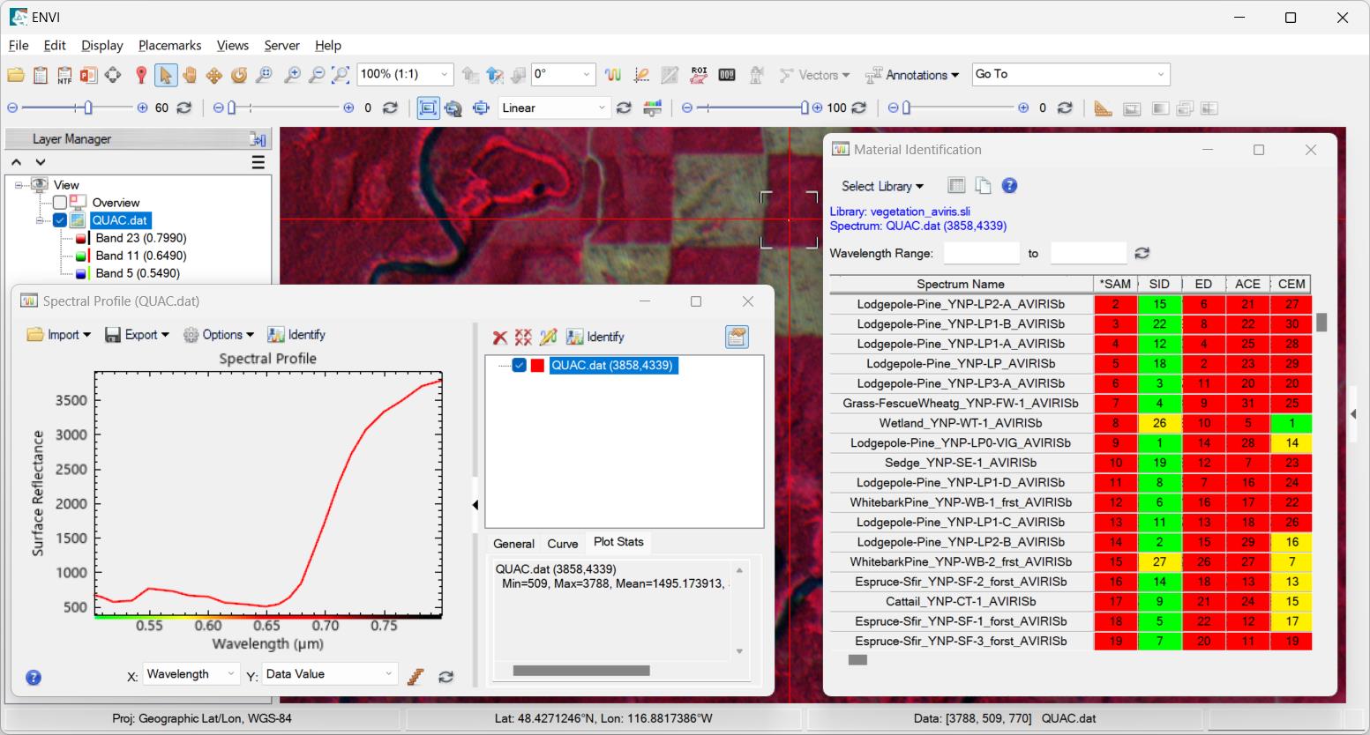Reset the slider showing value 60
Viewport: 1370px width, 735px height.
(x=183, y=108)
